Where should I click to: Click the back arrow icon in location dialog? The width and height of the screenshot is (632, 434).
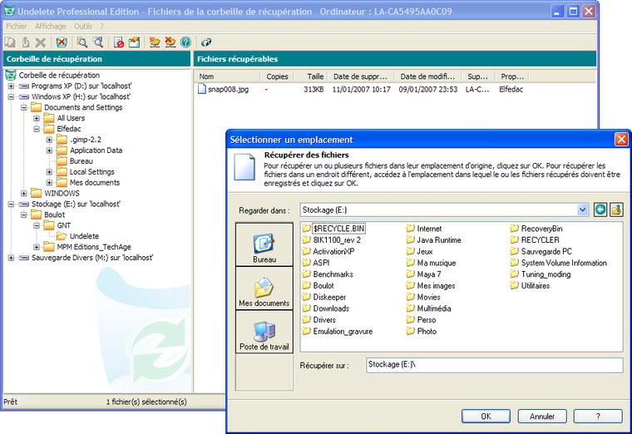click(x=600, y=210)
